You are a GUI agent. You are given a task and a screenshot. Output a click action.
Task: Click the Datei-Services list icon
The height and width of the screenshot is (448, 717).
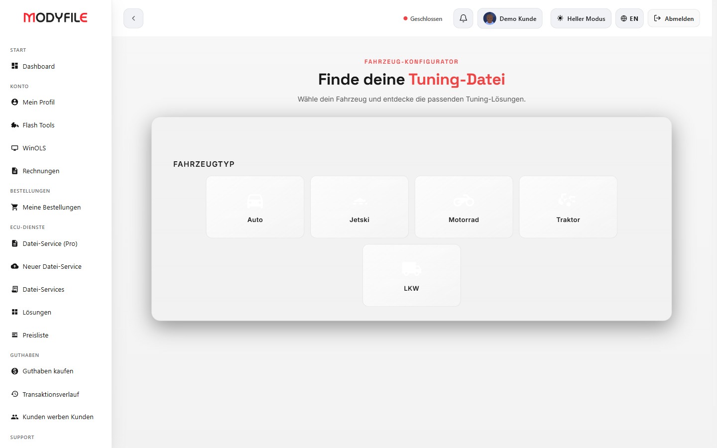coord(15,289)
